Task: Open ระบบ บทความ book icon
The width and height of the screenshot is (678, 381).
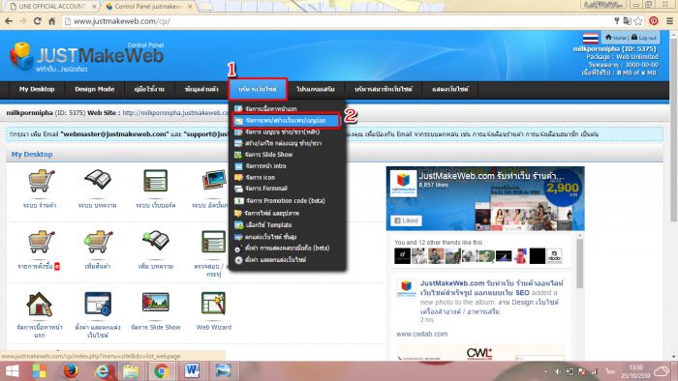Action: (98, 180)
